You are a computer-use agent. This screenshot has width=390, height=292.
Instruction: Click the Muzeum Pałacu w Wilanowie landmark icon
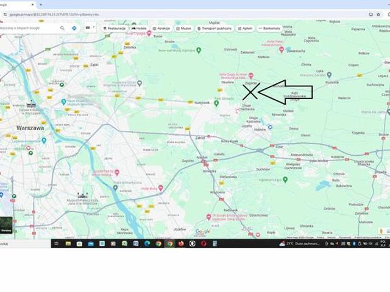82,195
